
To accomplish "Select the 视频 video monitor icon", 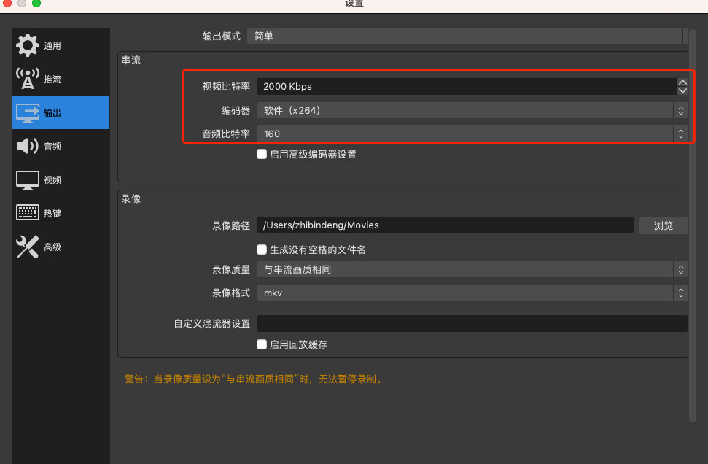I will point(28,179).
